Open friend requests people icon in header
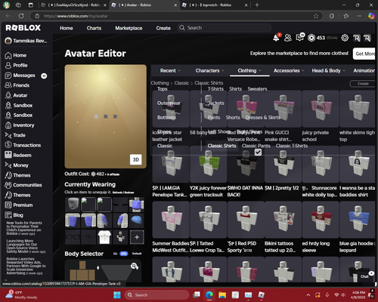Image resolution: width=378 pixels, height=302 pixels. (288, 38)
